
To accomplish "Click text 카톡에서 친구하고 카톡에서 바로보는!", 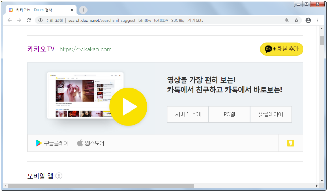I will [x=225, y=90].
